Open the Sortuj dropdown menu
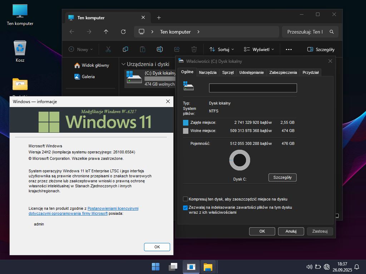 click(222, 50)
